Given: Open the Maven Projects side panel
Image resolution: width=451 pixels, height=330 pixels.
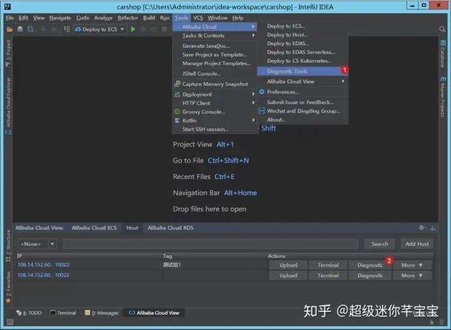Looking at the screenshot, I should [443, 97].
